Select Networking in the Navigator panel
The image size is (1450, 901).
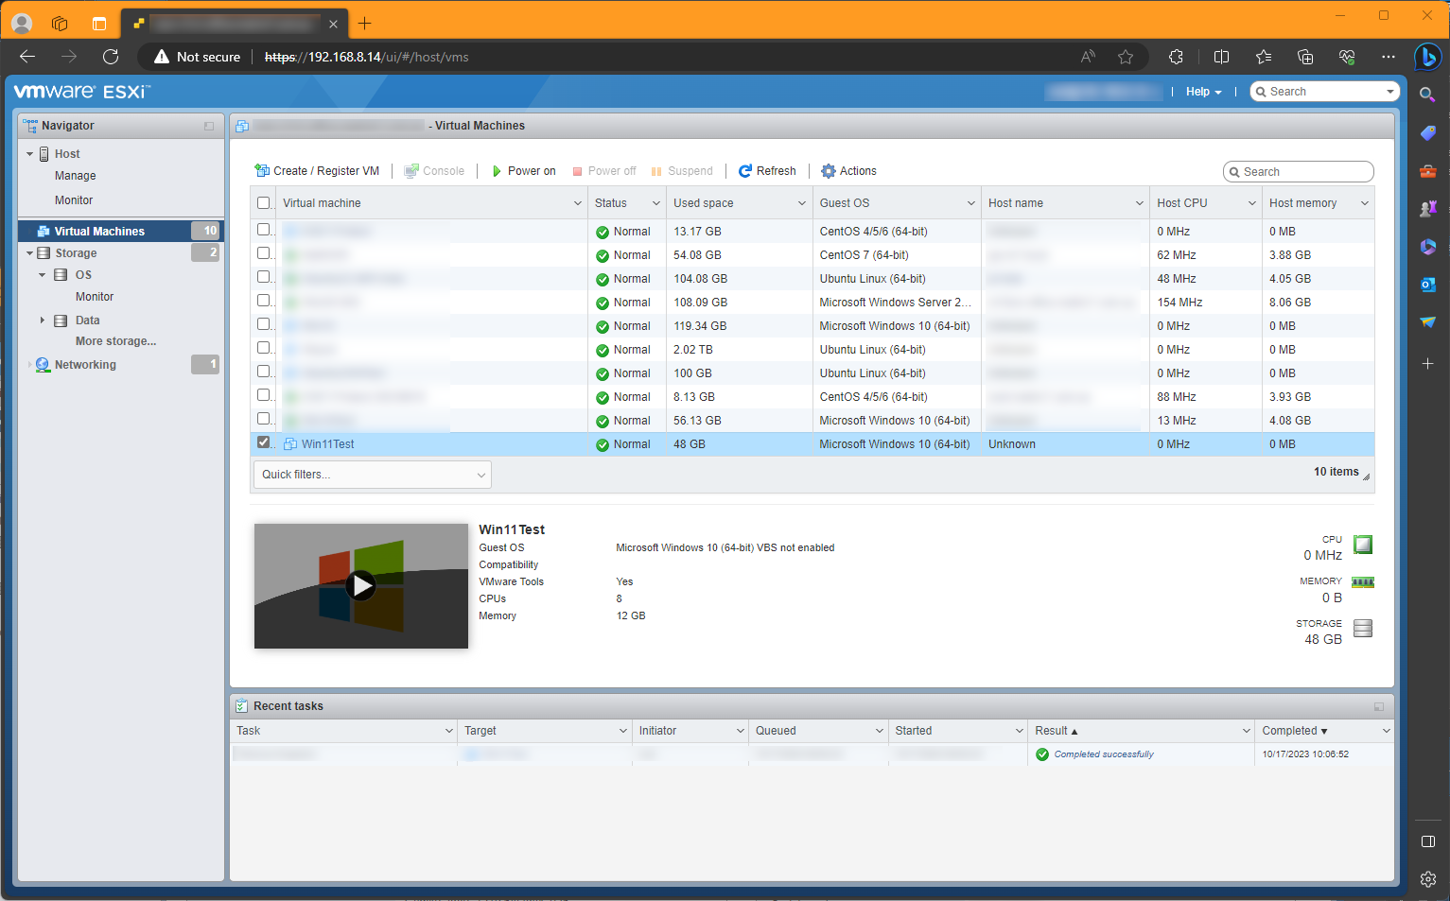(85, 364)
